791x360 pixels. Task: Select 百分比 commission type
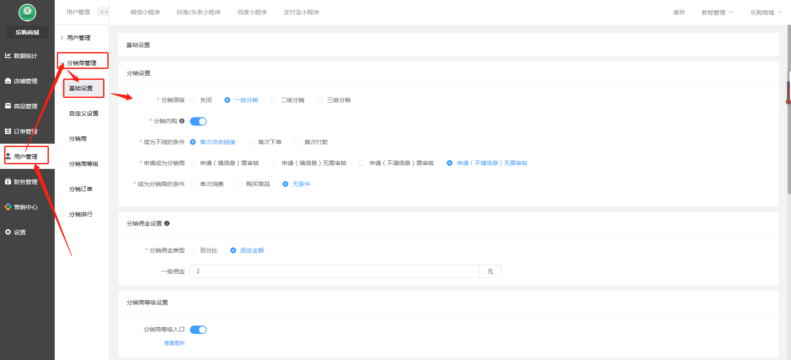(x=204, y=250)
